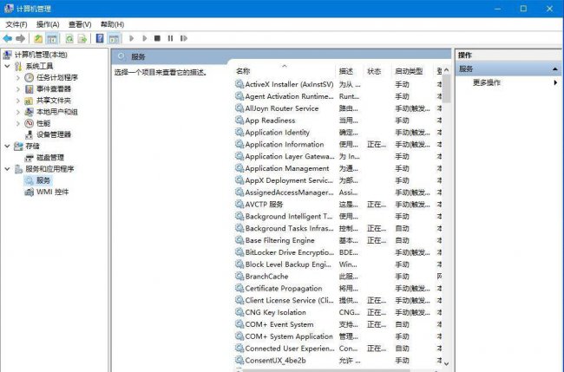
Task: Open the 帮助(H) menu
Action: point(112,24)
